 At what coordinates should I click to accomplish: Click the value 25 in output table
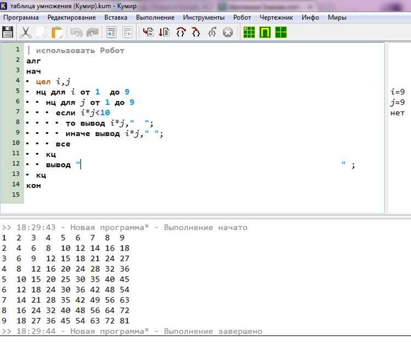tap(66, 280)
